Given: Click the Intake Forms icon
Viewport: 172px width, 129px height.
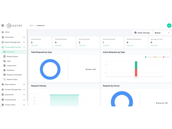Looking at the screenshot, I should (x=4, y=66).
